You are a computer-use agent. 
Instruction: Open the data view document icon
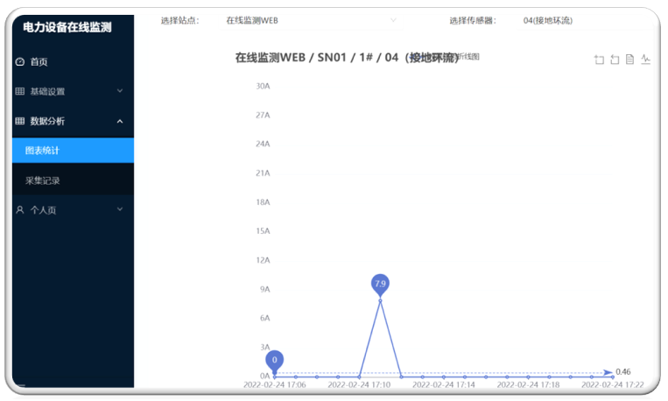pyautogui.click(x=629, y=60)
